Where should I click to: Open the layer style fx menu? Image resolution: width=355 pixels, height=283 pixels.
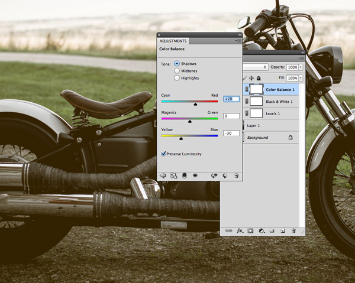tap(240, 230)
